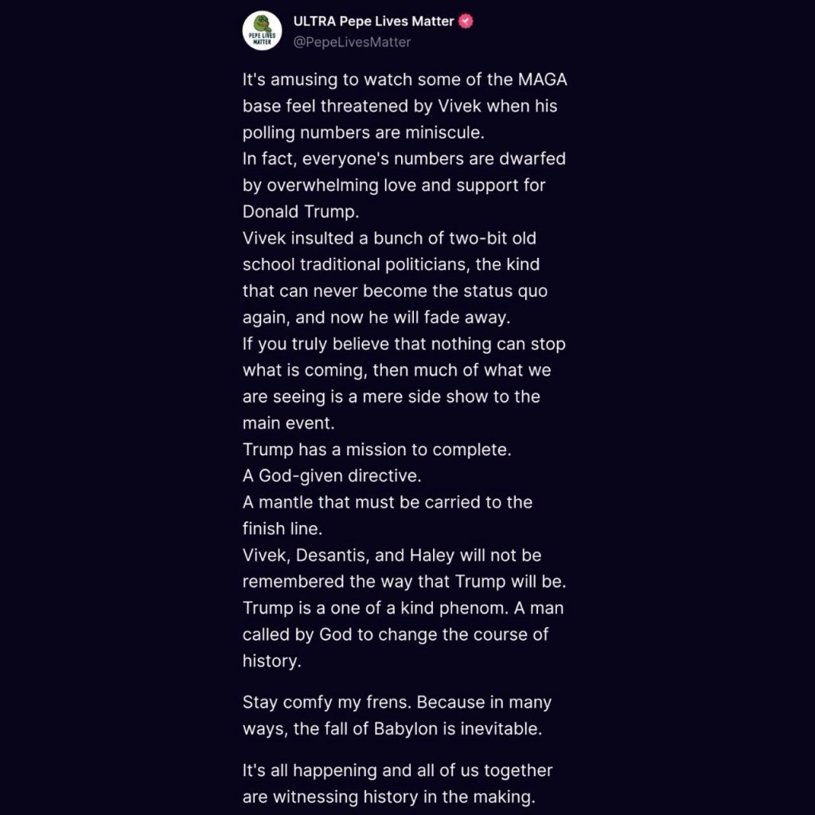Click "Trump has a mission to complete."
This screenshot has width=815, height=815.
click(376, 450)
